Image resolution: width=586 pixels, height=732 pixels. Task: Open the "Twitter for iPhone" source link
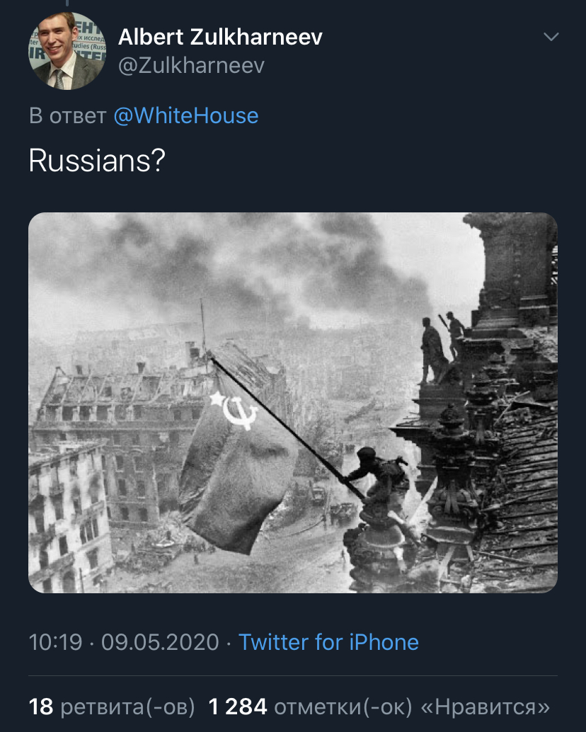[x=328, y=642]
